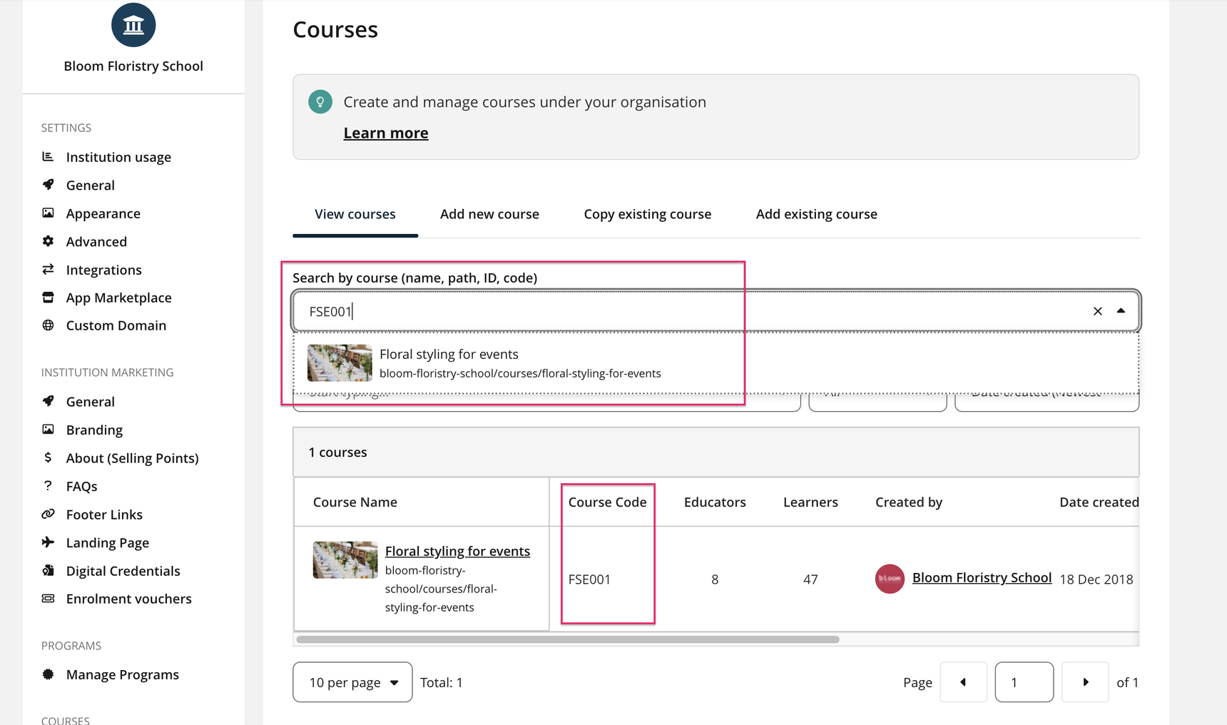
Task: Open the Learn more link
Action: (386, 133)
